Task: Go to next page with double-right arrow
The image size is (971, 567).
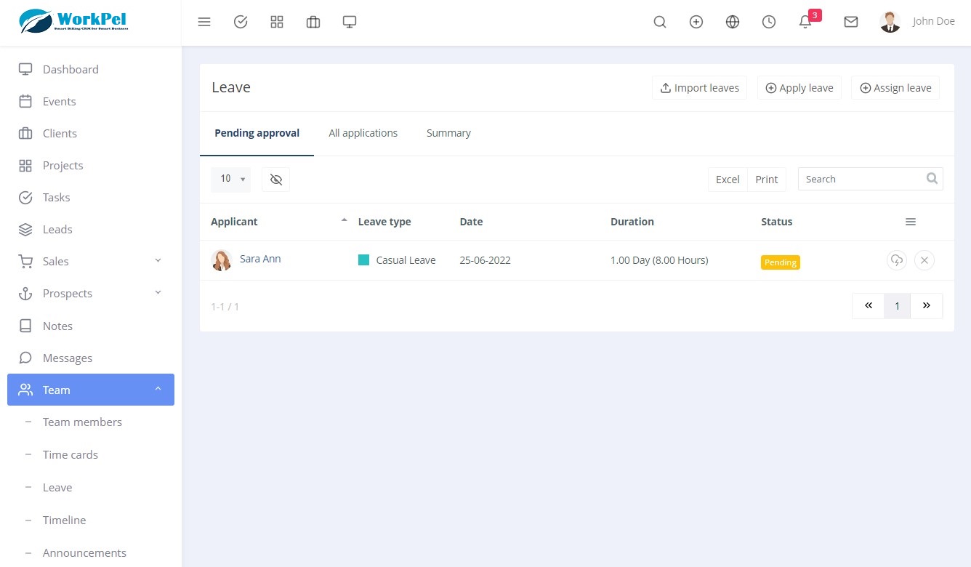Action: 927,306
